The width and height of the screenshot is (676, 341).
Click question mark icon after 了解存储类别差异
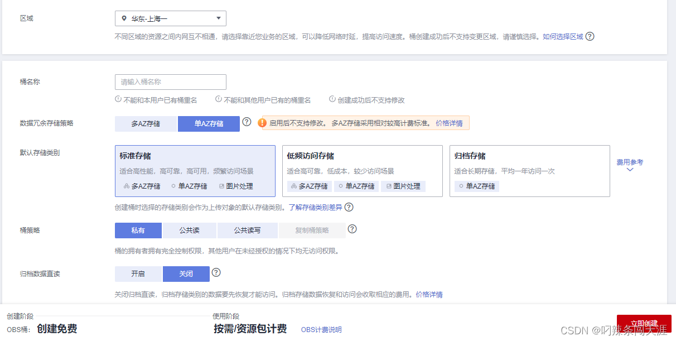point(349,207)
